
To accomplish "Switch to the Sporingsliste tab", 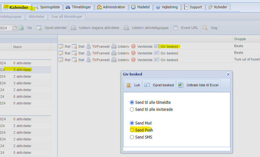I will (47, 7).
